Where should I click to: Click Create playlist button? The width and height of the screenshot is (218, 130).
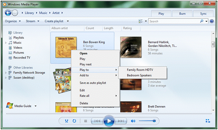54,21
